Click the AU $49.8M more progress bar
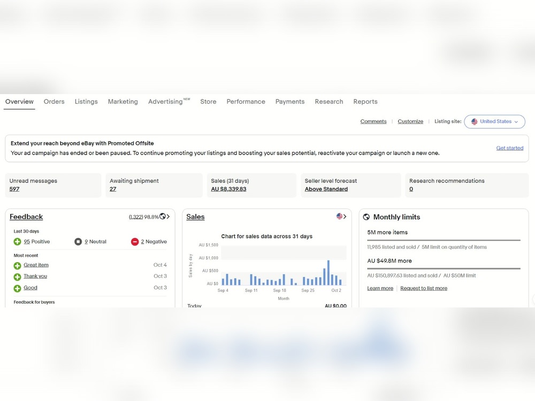The width and height of the screenshot is (535, 401). click(x=444, y=269)
